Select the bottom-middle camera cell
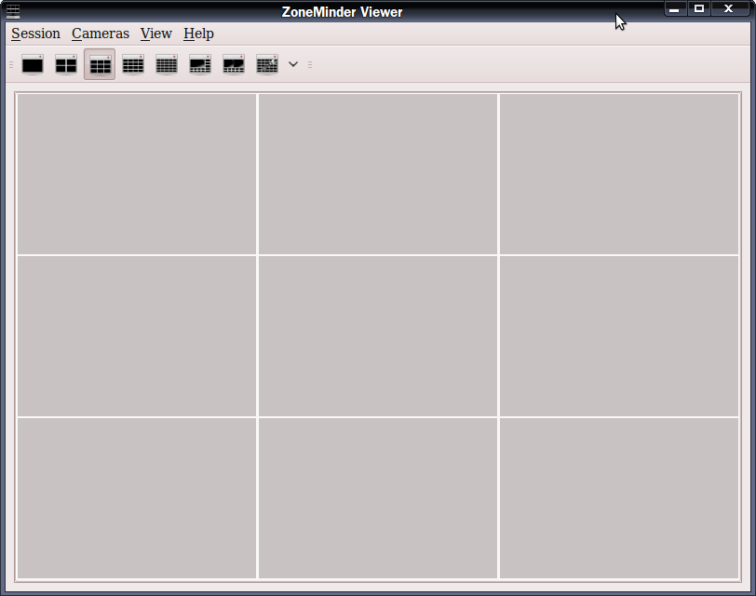 coord(378,498)
